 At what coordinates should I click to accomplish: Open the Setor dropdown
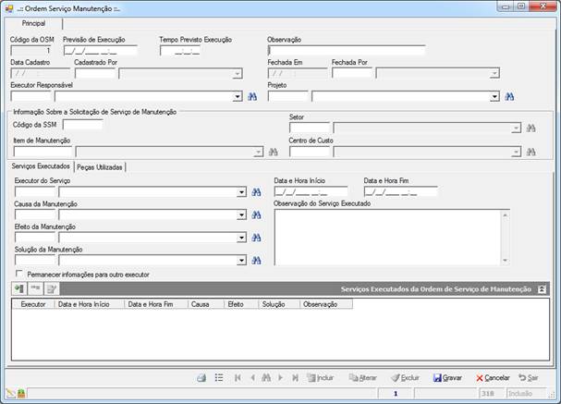(516, 129)
